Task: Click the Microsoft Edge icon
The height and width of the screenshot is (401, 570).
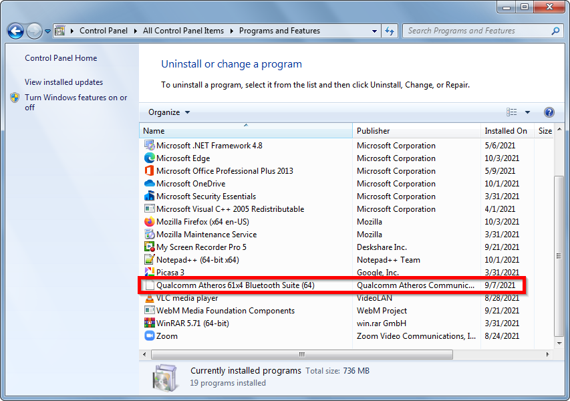Action: [x=148, y=158]
